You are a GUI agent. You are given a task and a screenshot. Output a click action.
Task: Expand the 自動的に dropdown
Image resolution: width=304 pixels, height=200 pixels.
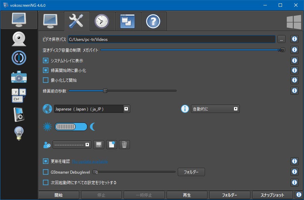(x=215, y=109)
